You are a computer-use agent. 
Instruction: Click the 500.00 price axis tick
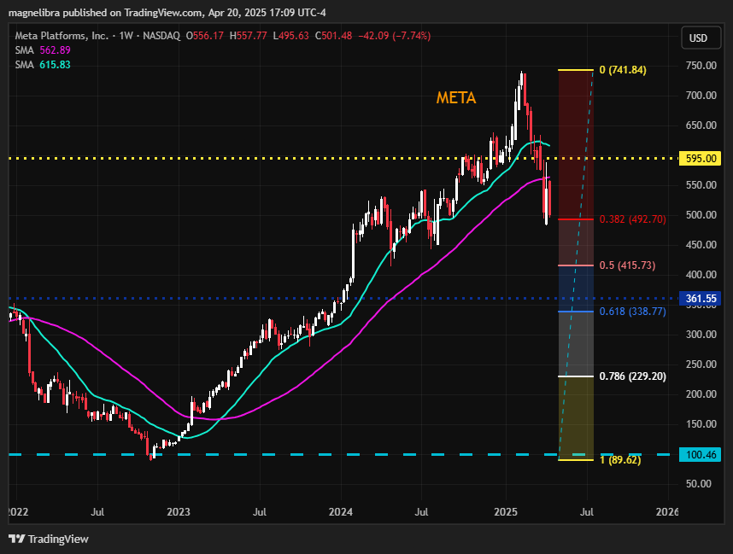pyautogui.click(x=701, y=215)
